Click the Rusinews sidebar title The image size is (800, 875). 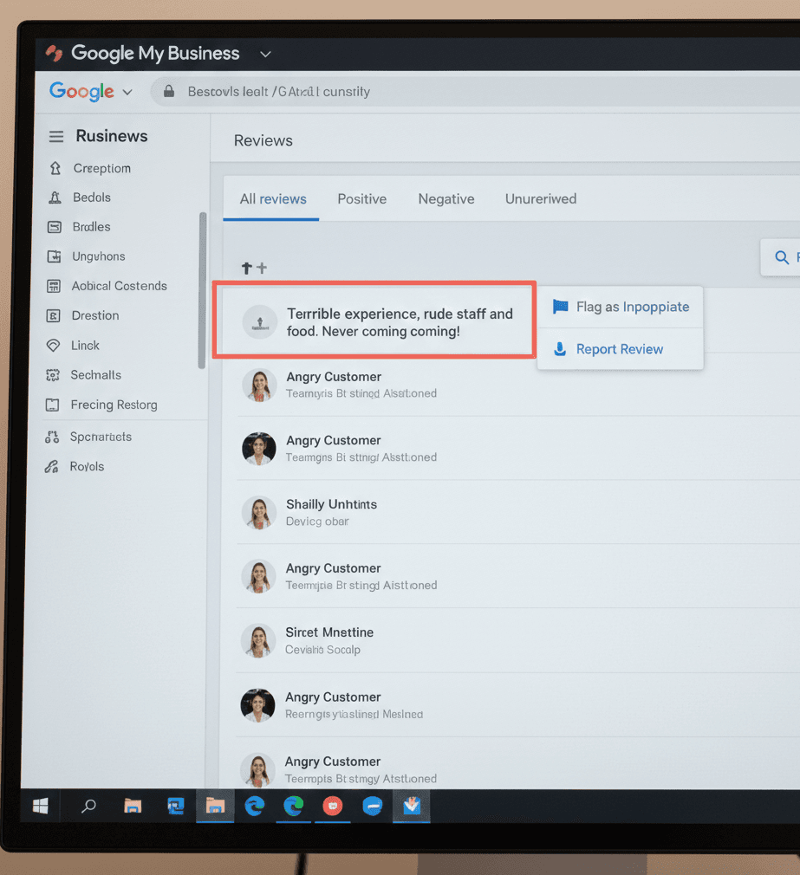[112, 136]
